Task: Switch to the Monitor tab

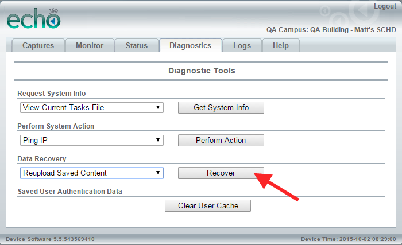Action: point(90,46)
